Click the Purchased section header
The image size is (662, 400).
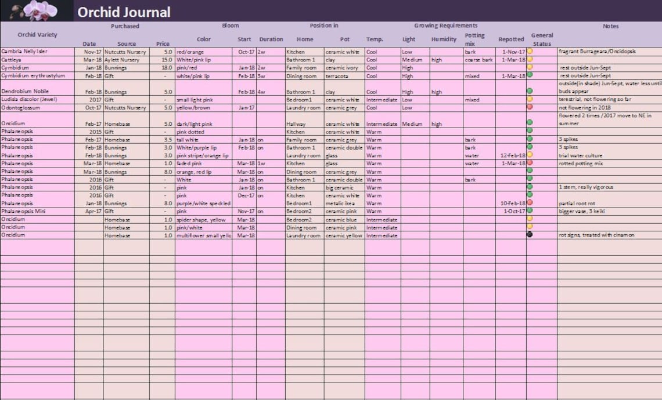[x=125, y=26]
